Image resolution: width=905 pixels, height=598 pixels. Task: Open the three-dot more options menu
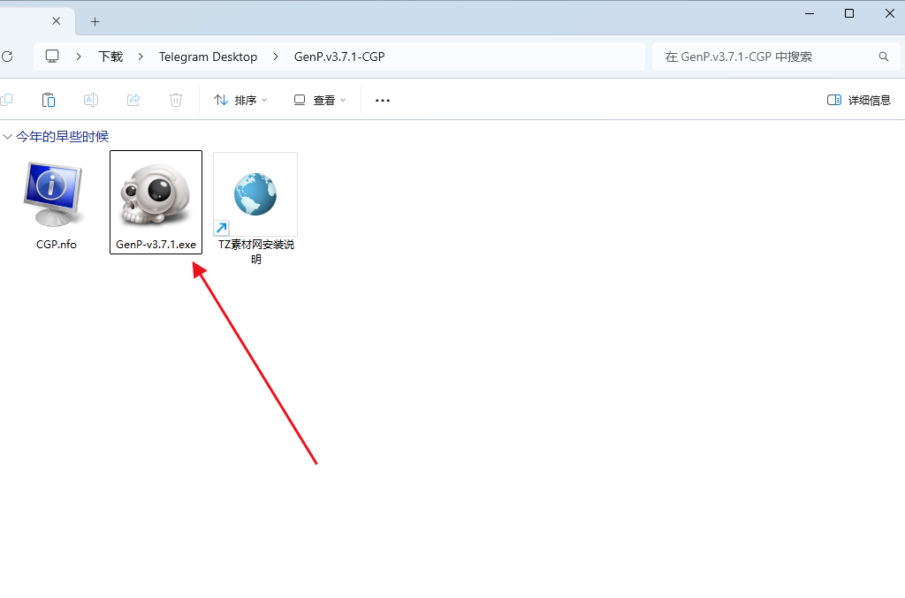pyautogui.click(x=382, y=101)
